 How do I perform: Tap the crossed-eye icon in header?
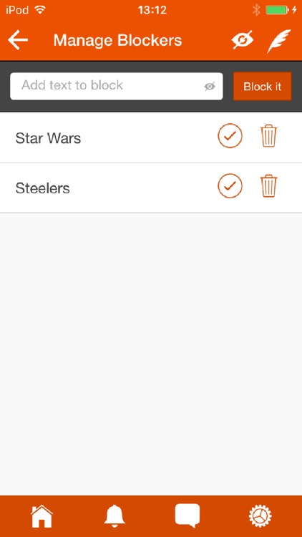242,40
